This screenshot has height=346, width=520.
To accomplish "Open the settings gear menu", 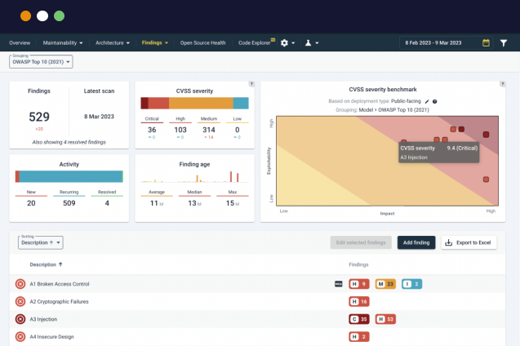I will pos(287,42).
